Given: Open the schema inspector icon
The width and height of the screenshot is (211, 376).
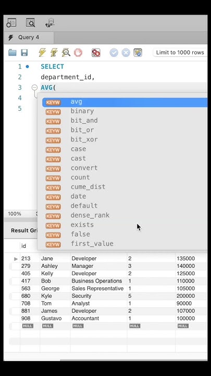Looking at the screenshot, I should click(x=31, y=23).
